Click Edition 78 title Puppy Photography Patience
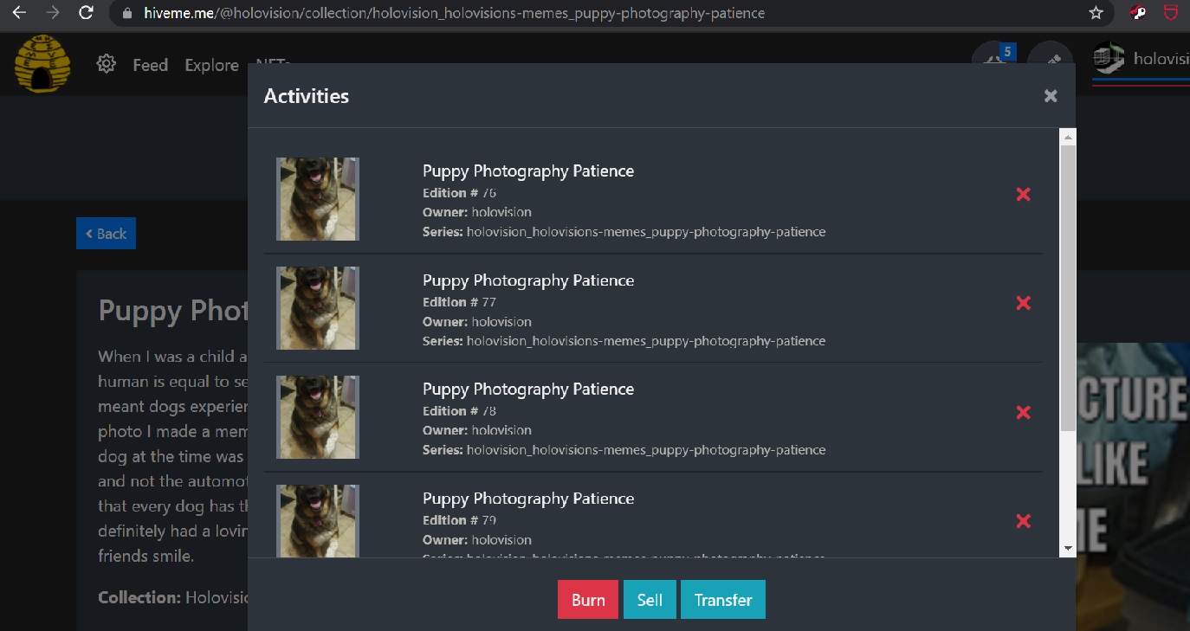 click(x=528, y=390)
